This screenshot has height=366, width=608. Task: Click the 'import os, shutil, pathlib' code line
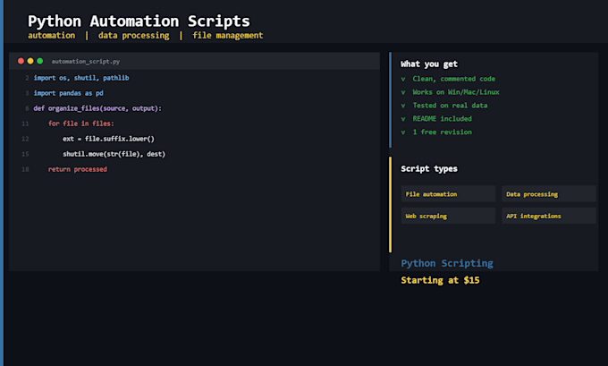81,78
